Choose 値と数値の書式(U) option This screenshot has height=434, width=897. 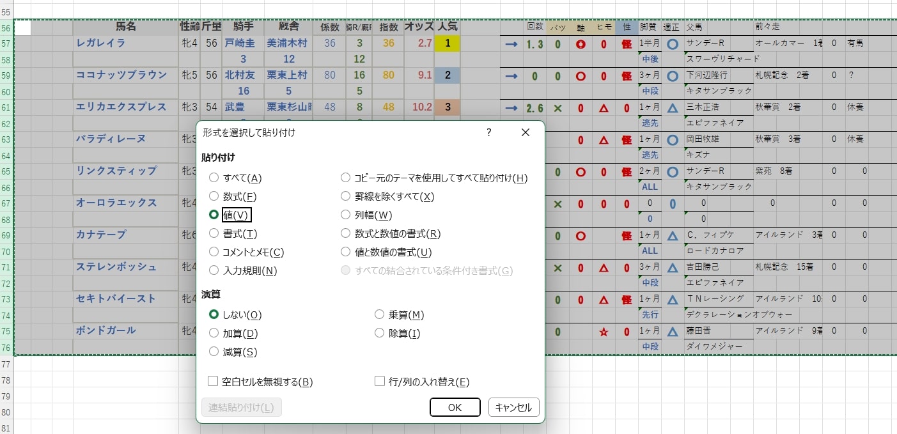346,252
